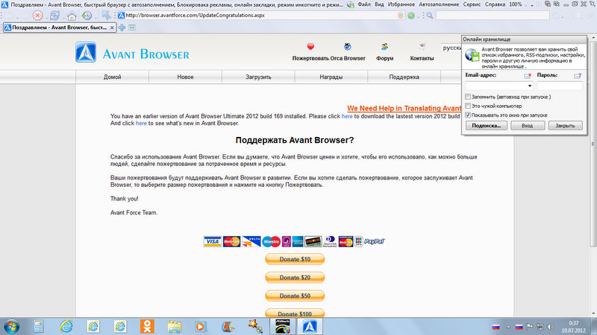The image size is (597, 335).
Task: Click 'here' link to download latest version
Action: (x=347, y=116)
